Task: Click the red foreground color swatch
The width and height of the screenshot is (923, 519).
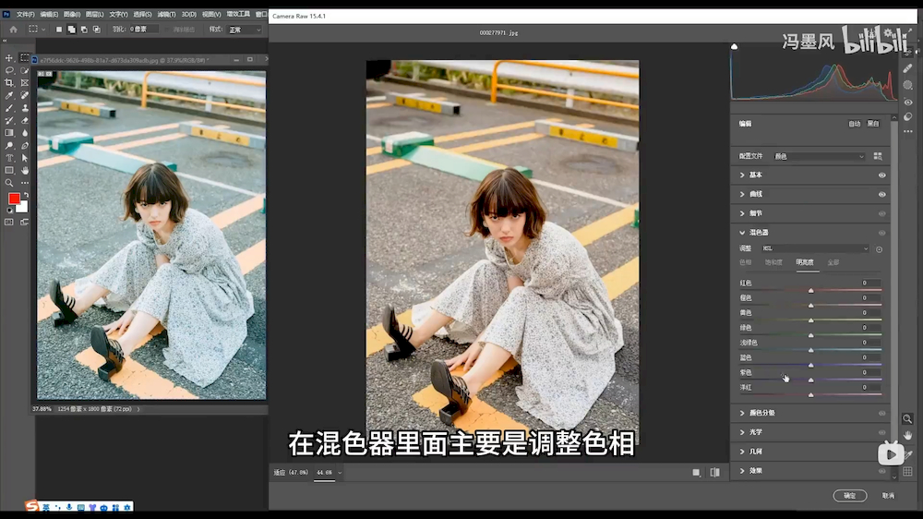Action: (14, 199)
